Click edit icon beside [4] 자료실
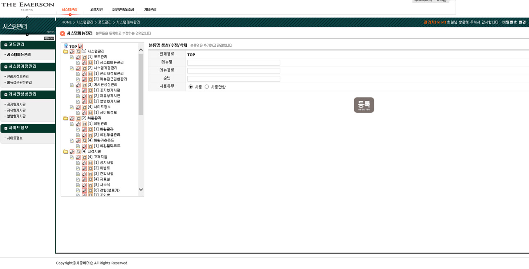 84,180
